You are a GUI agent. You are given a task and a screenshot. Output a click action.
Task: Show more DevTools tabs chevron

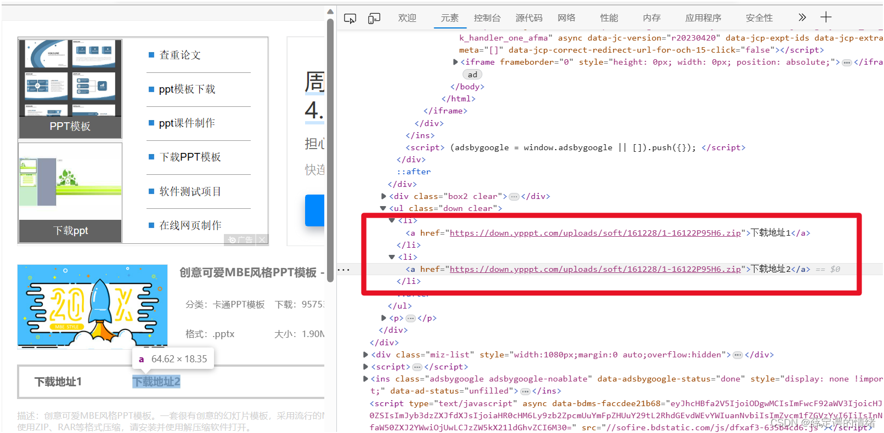pyautogui.click(x=802, y=18)
